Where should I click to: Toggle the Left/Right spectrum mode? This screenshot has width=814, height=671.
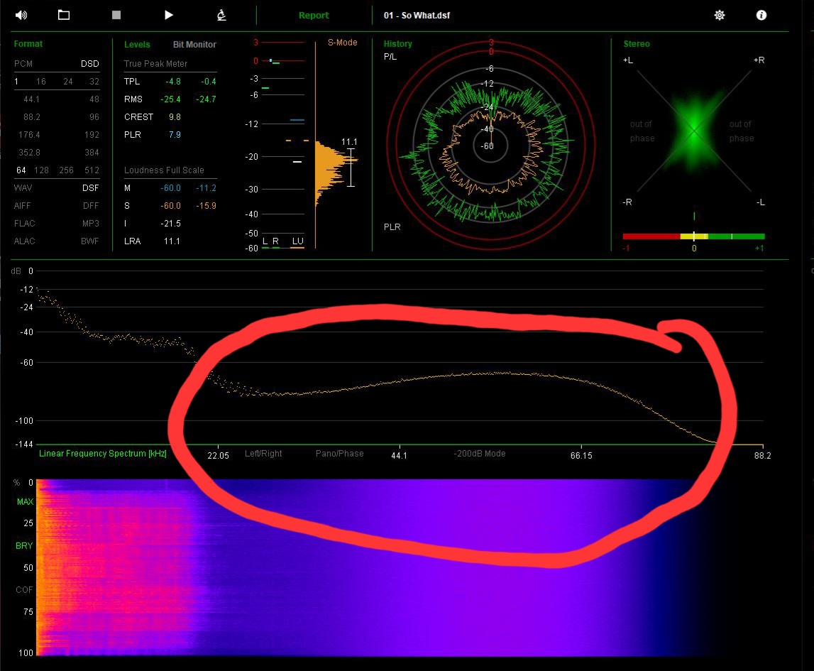click(263, 454)
